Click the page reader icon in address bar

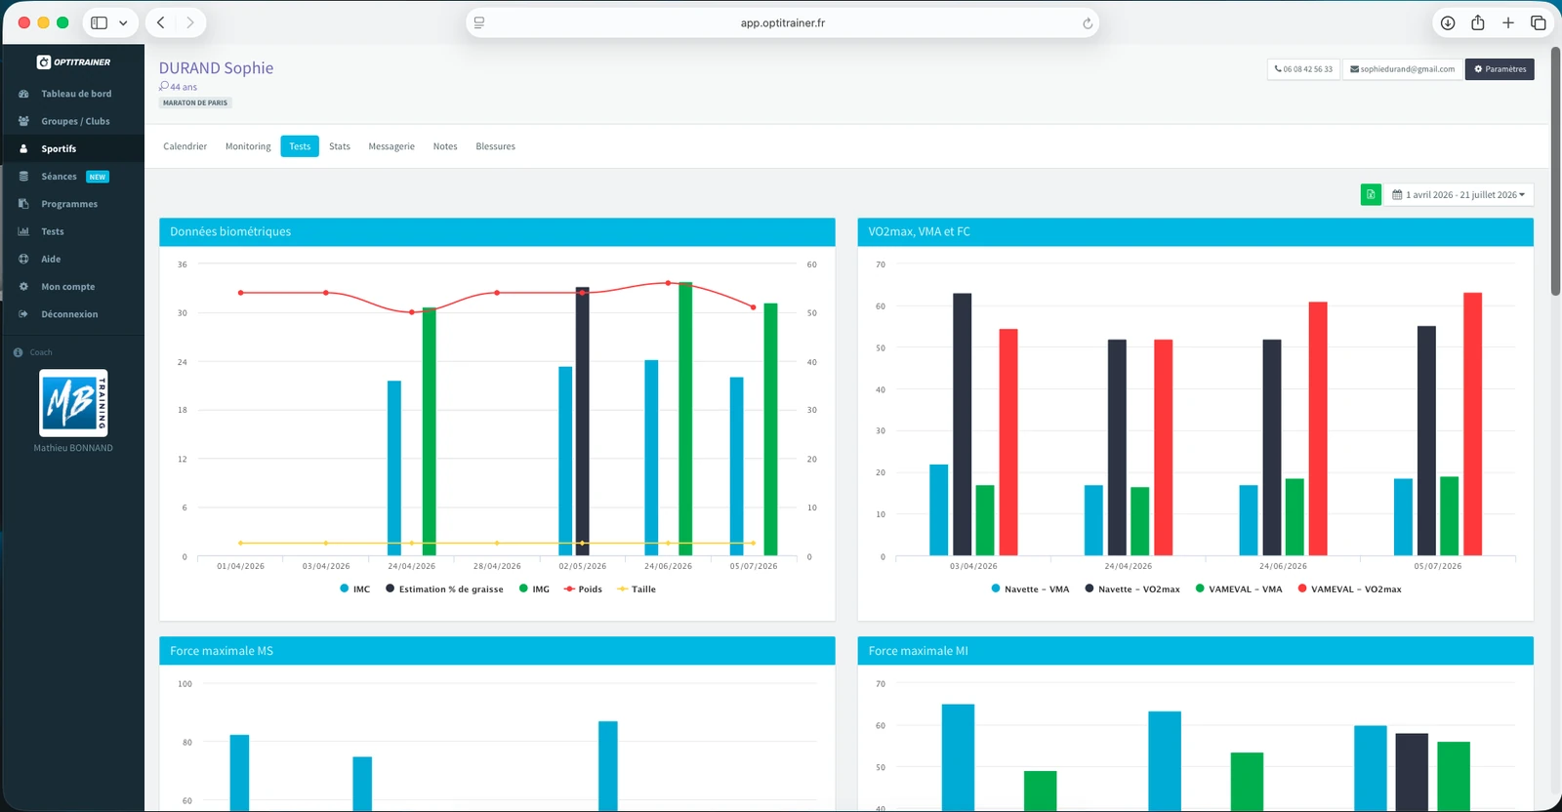tap(479, 22)
